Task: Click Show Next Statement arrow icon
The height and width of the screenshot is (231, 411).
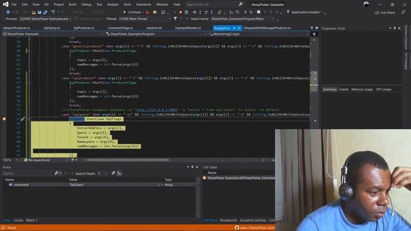Action: click(x=194, y=12)
